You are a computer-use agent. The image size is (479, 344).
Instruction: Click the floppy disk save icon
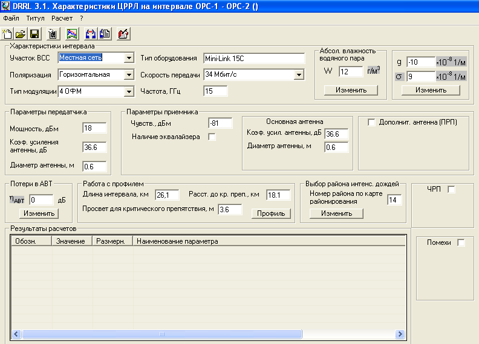pos(34,34)
